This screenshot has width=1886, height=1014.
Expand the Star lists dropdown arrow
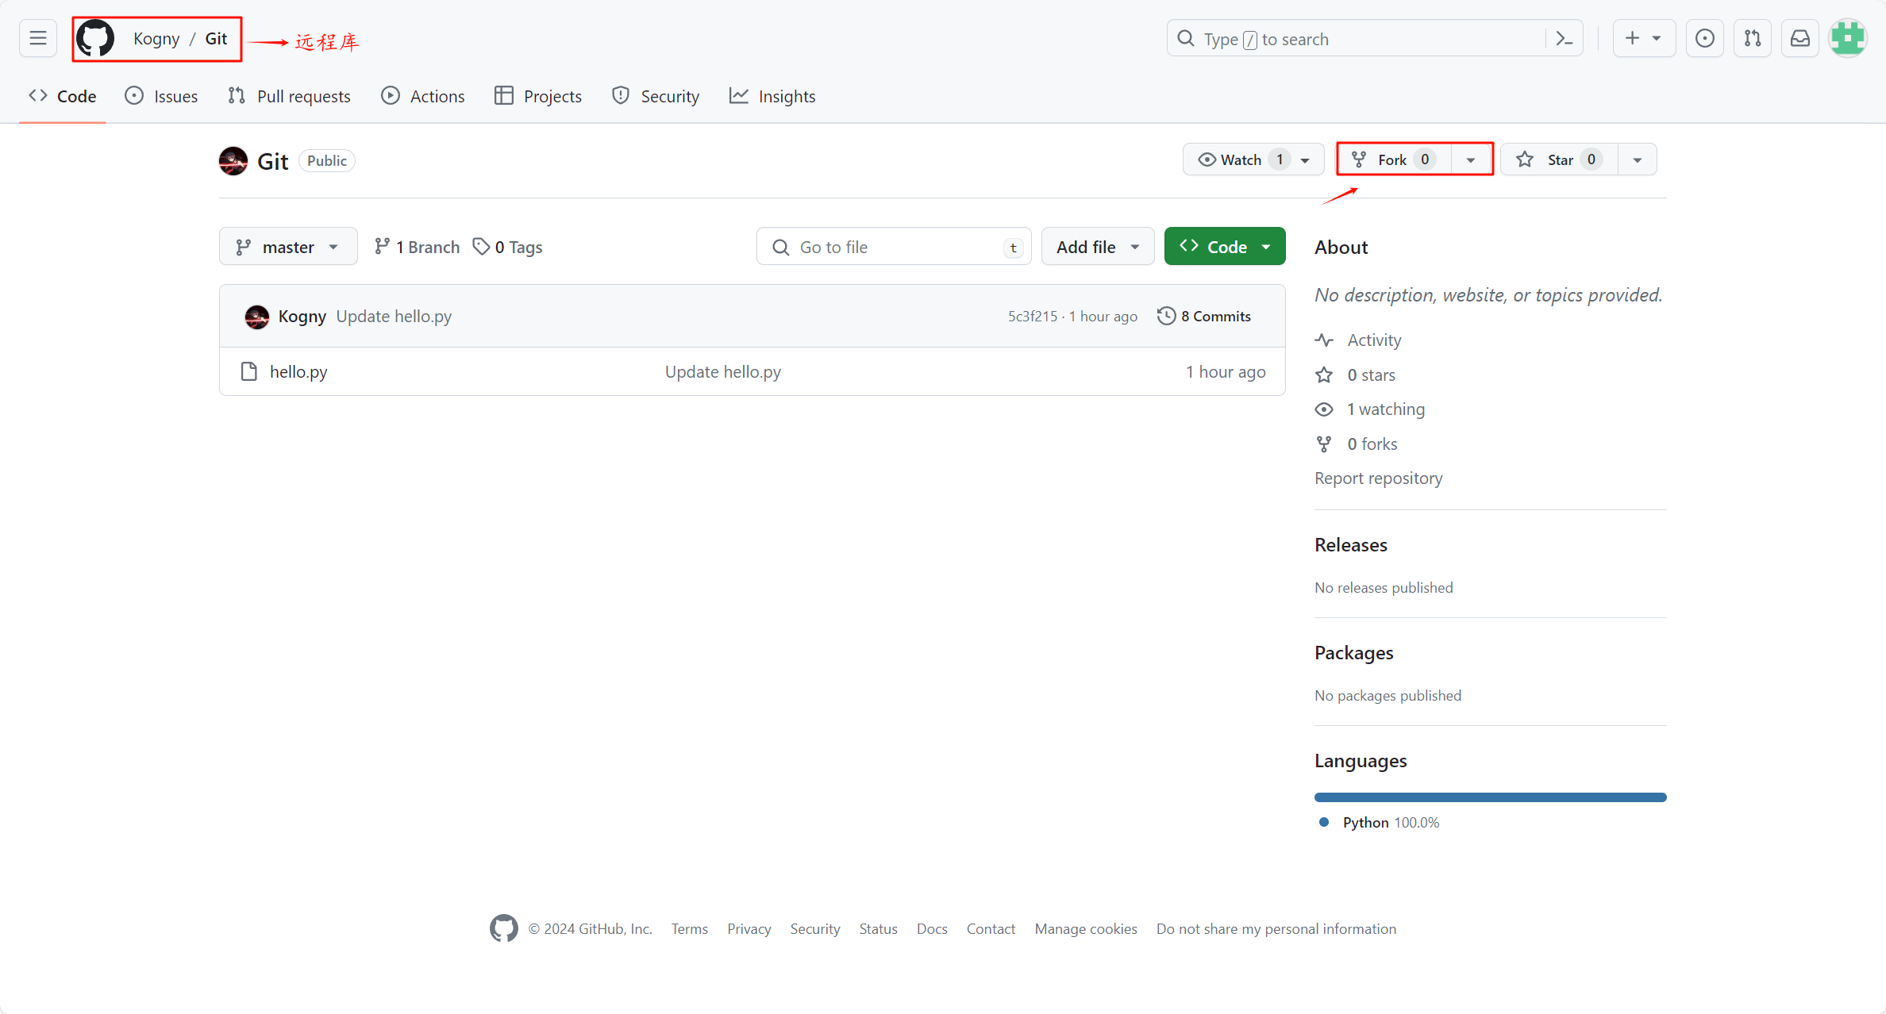[1638, 159]
